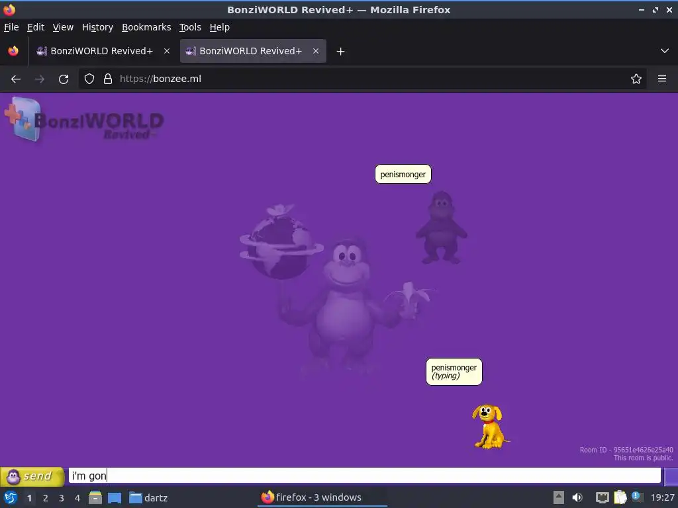Bookmark this page with the star
Screen dimensions: 678x508
tap(636, 79)
